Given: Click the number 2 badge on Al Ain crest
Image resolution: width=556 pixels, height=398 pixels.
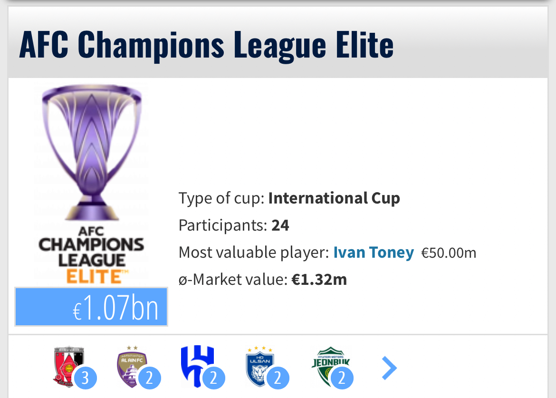Looking at the screenshot, I should click(149, 379).
